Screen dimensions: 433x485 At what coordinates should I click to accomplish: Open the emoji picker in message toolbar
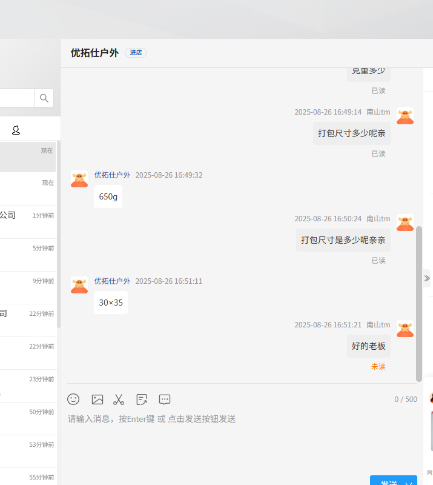coord(73,399)
